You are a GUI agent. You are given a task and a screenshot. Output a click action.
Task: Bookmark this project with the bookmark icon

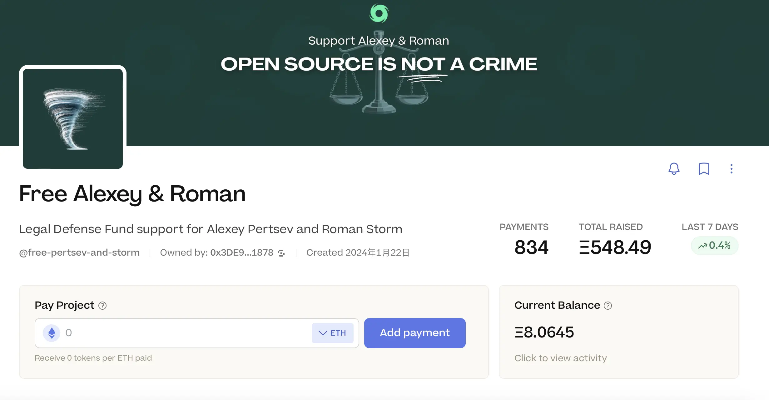tap(704, 169)
